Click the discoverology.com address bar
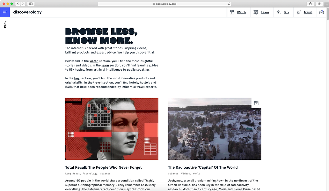 (165, 4)
